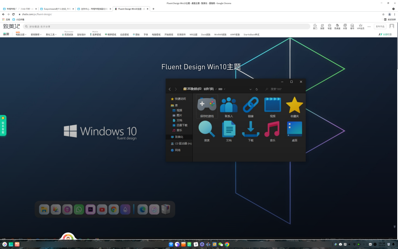Viewport: 398px width, 249px height.
Task: Open the 阅读清单 reading list
Action: click(x=390, y=19)
